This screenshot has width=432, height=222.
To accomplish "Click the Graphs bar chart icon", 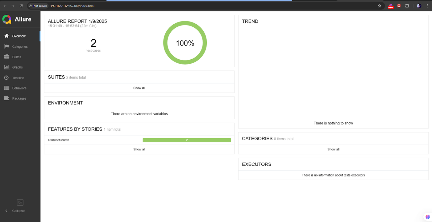I will [x=6, y=67].
